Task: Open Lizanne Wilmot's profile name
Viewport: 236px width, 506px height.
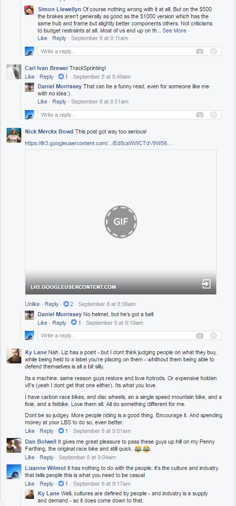Action: pos(46,468)
